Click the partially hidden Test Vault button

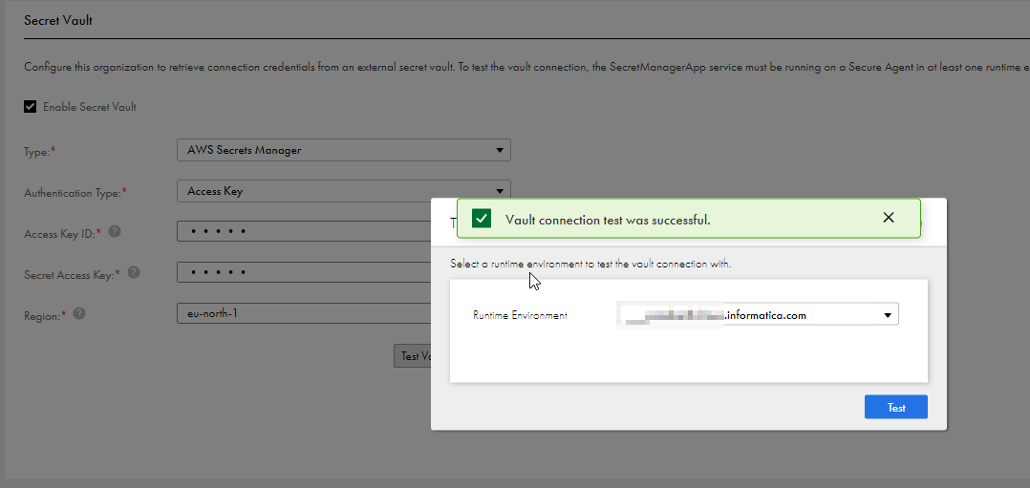click(x=413, y=356)
